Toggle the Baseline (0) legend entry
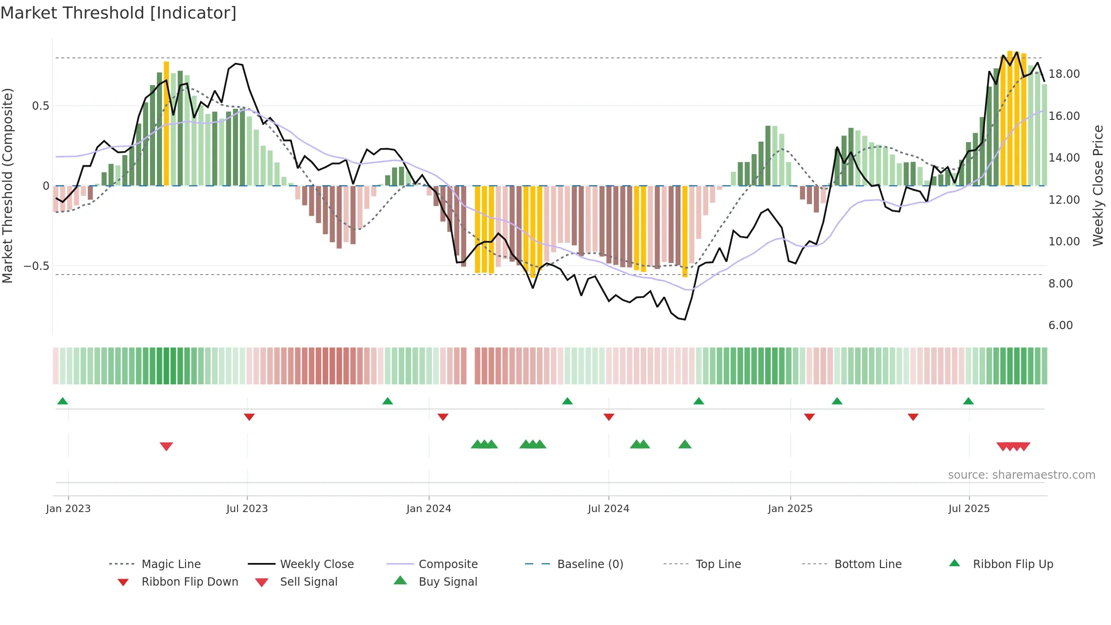The height and width of the screenshot is (625, 1111). 574,564
